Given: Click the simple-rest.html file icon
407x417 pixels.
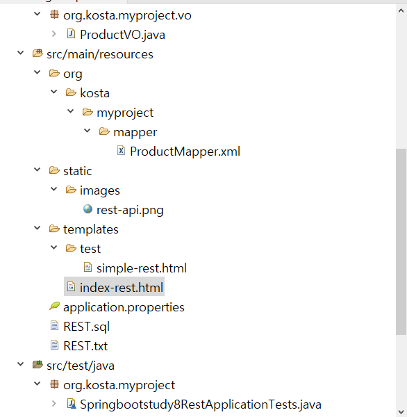Looking at the screenshot, I should 88,267.
